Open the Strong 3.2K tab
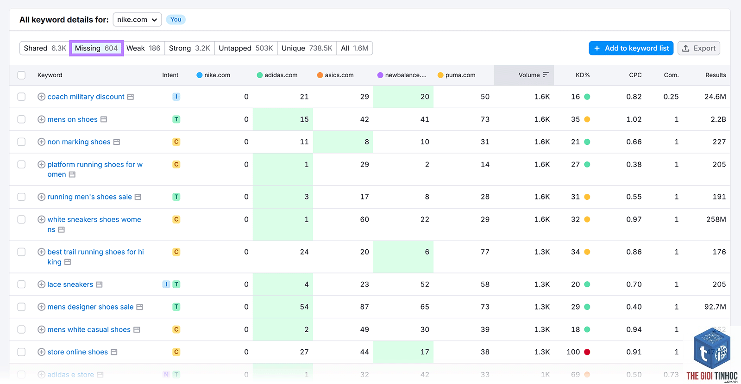 tap(189, 48)
